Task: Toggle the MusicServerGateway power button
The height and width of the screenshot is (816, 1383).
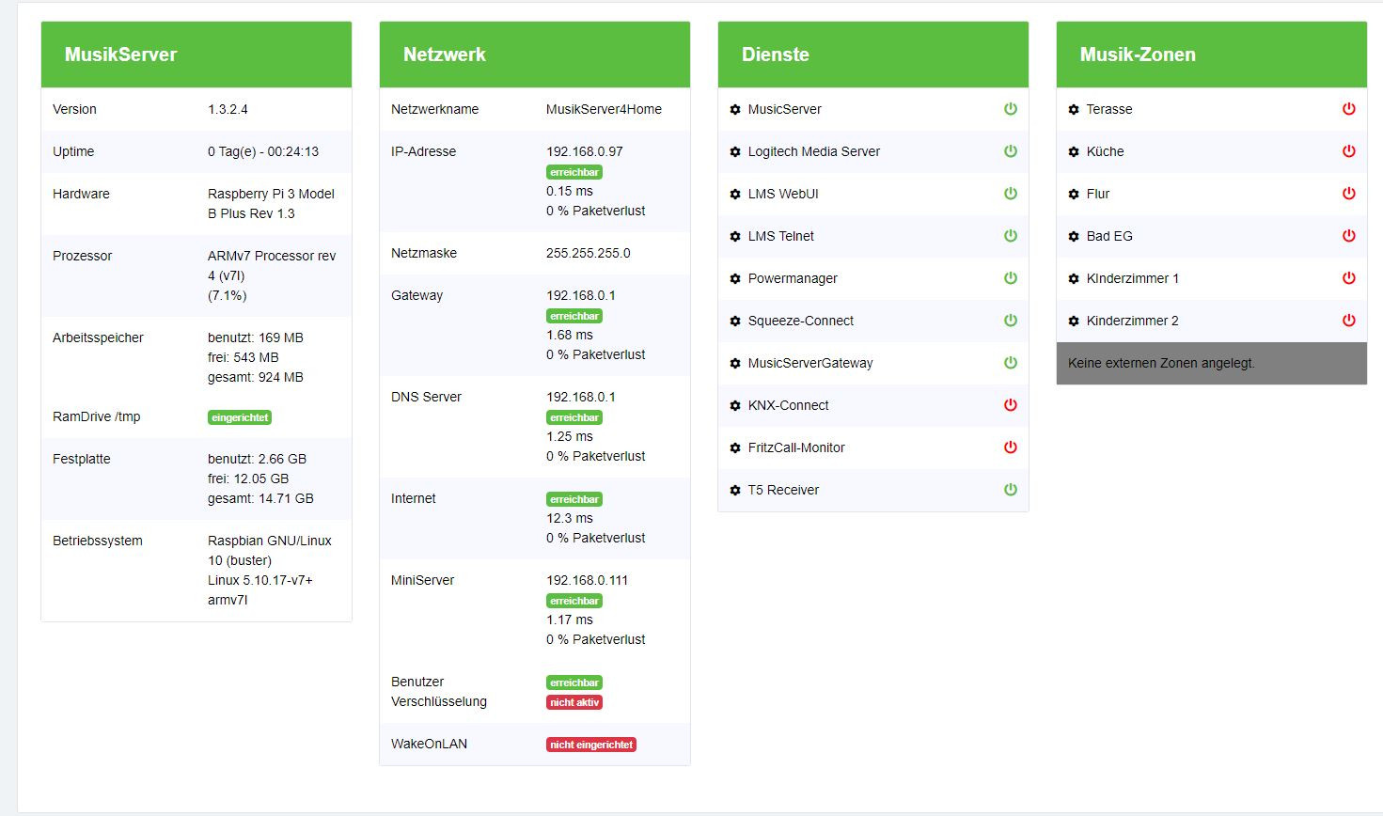Action: [x=1011, y=363]
